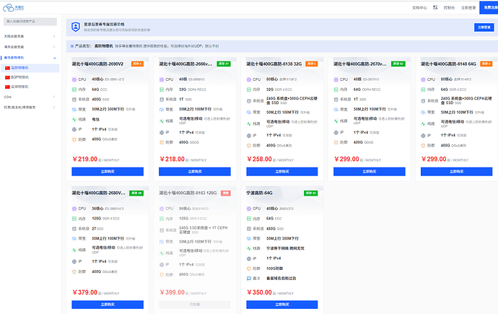This screenshot has width=498, height=314.
Task: Click the ¥379.00 price text
Action: (84, 292)
